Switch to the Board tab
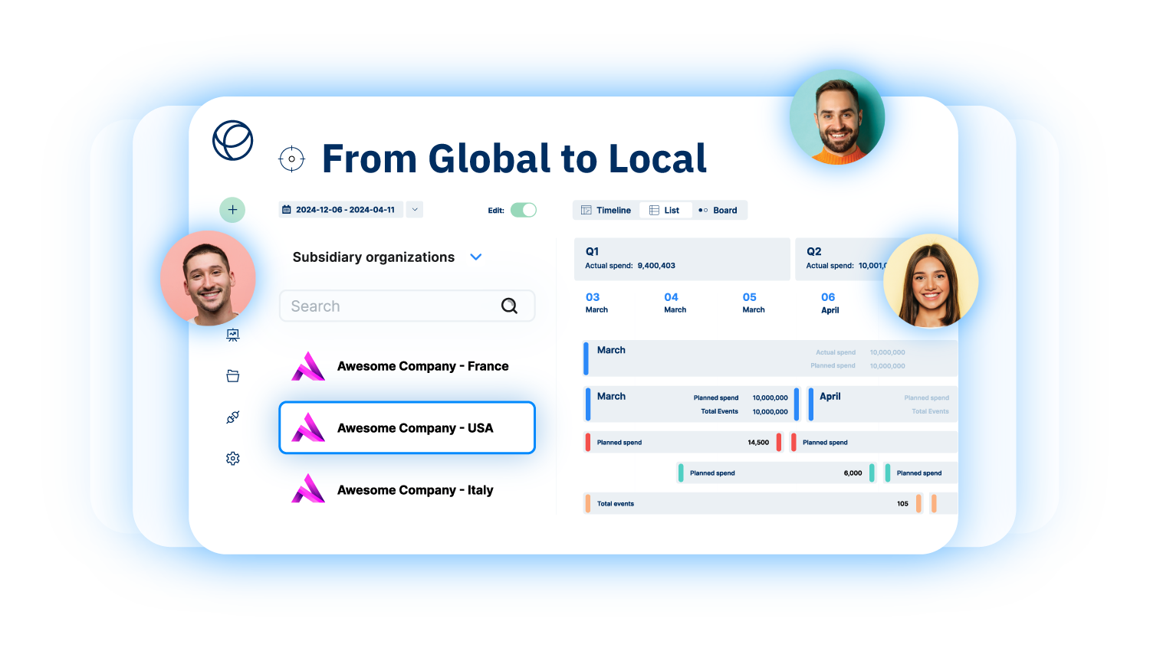The width and height of the screenshot is (1150, 651). point(718,210)
